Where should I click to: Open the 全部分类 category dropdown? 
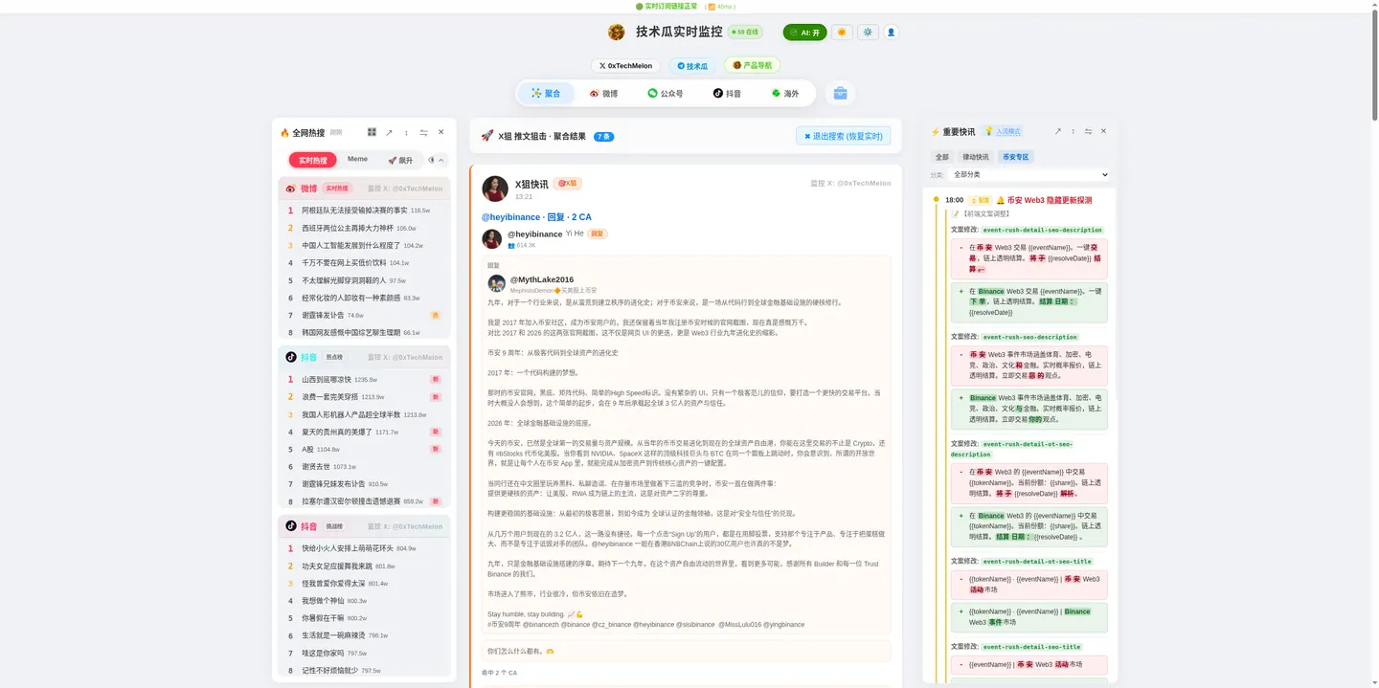pyautogui.click(x=1029, y=175)
